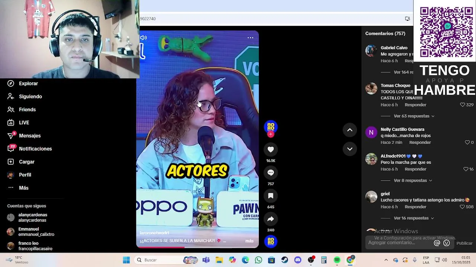Open the tray microphone icon

[415, 260]
